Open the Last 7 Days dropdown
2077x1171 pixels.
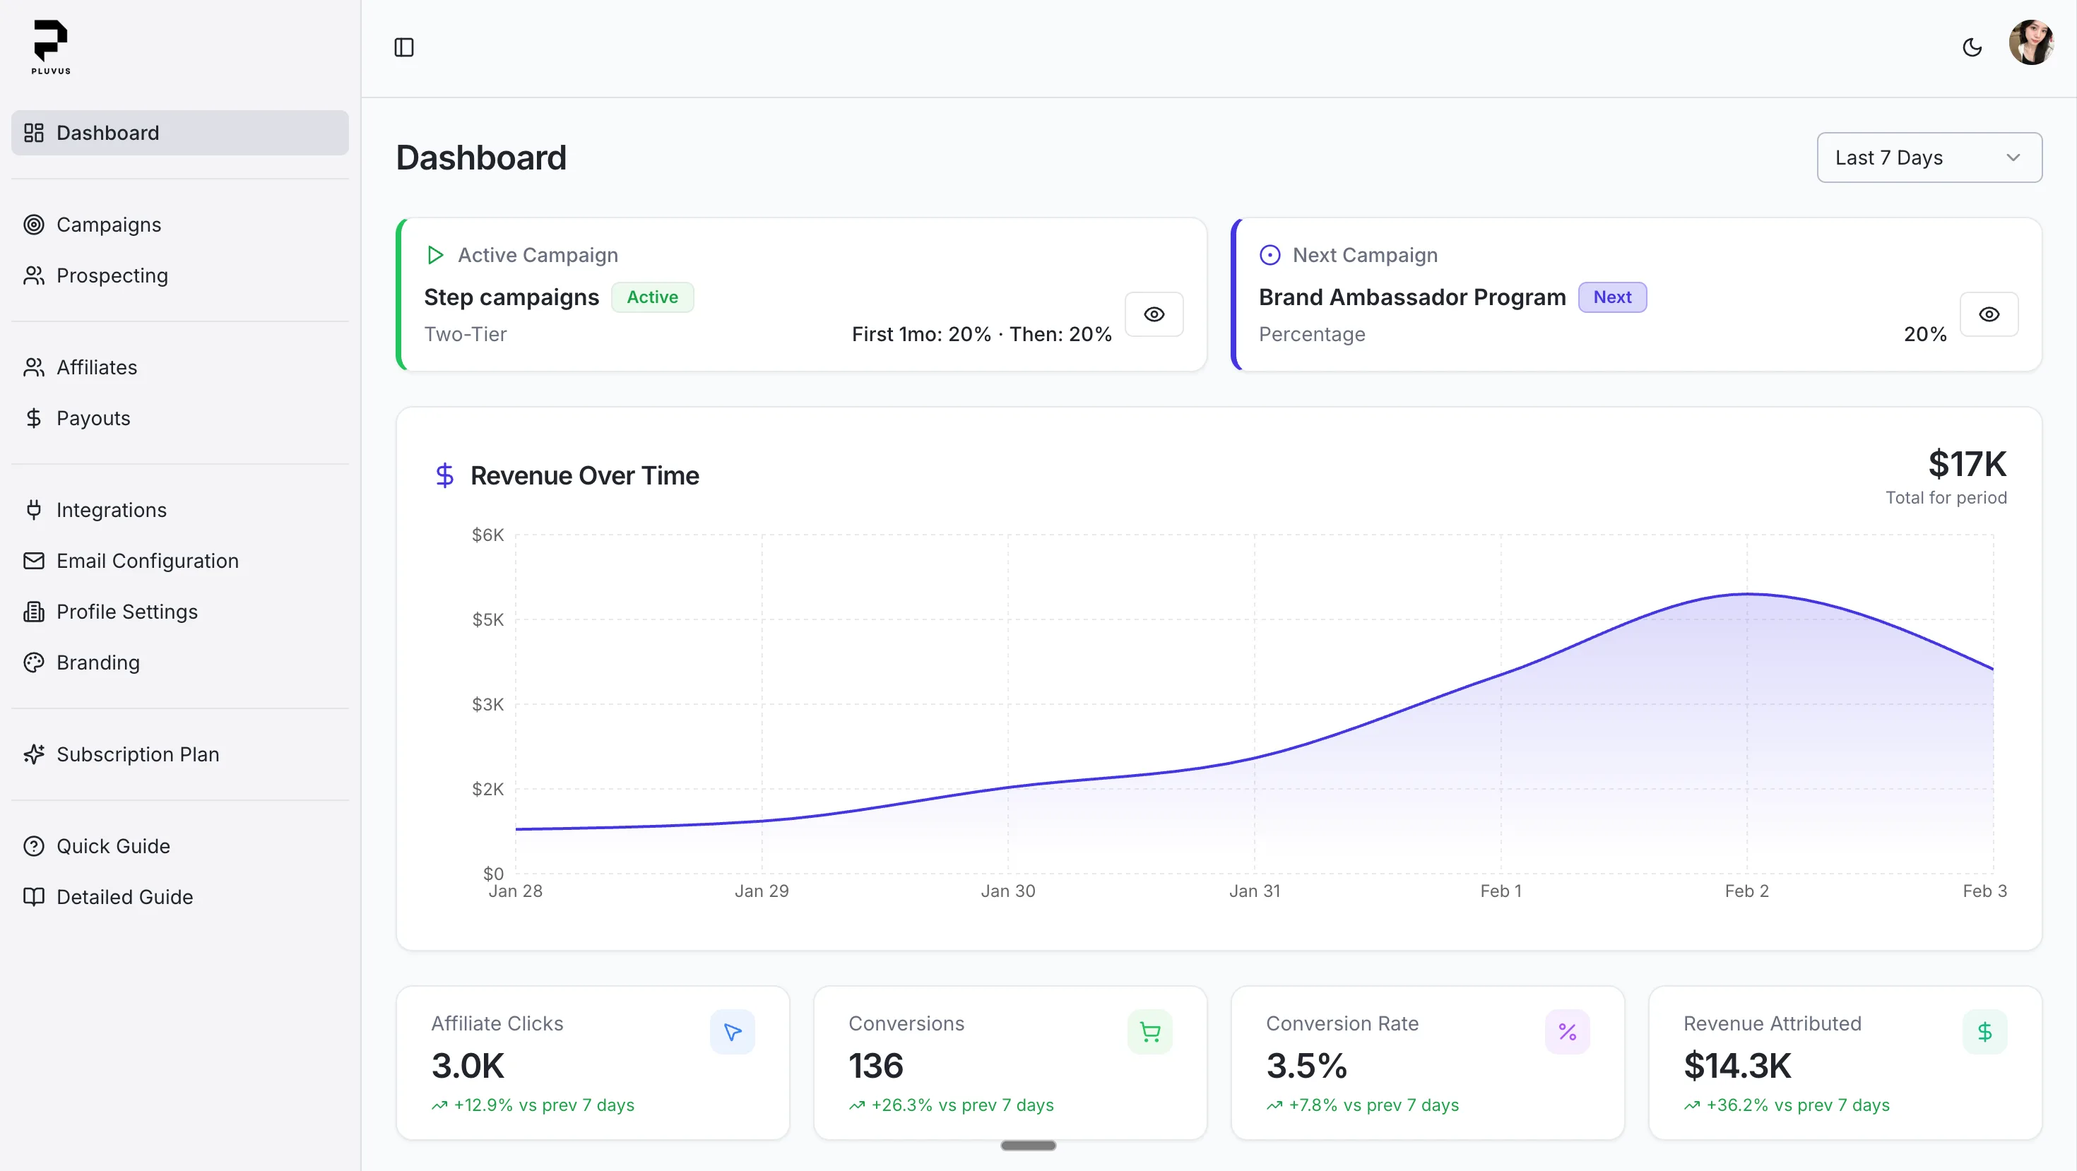coord(1929,157)
